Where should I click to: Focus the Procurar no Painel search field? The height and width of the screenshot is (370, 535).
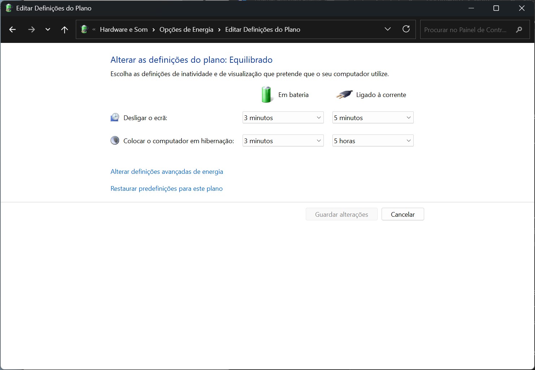pyautogui.click(x=466, y=30)
